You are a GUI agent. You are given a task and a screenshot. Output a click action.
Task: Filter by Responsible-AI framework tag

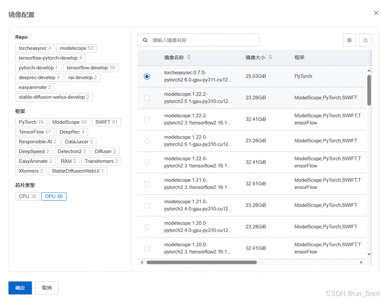(x=37, y=141)
